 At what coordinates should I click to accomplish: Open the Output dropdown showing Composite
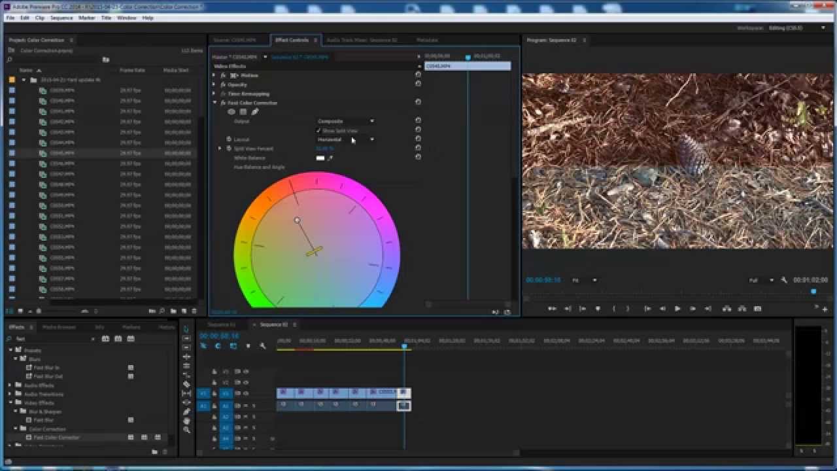(346, 121)
